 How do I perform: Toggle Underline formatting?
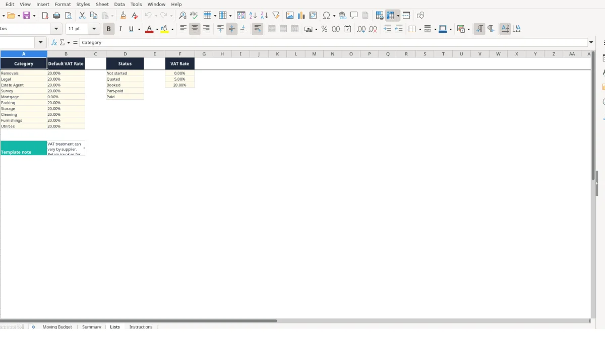click(x=131, y=29)
